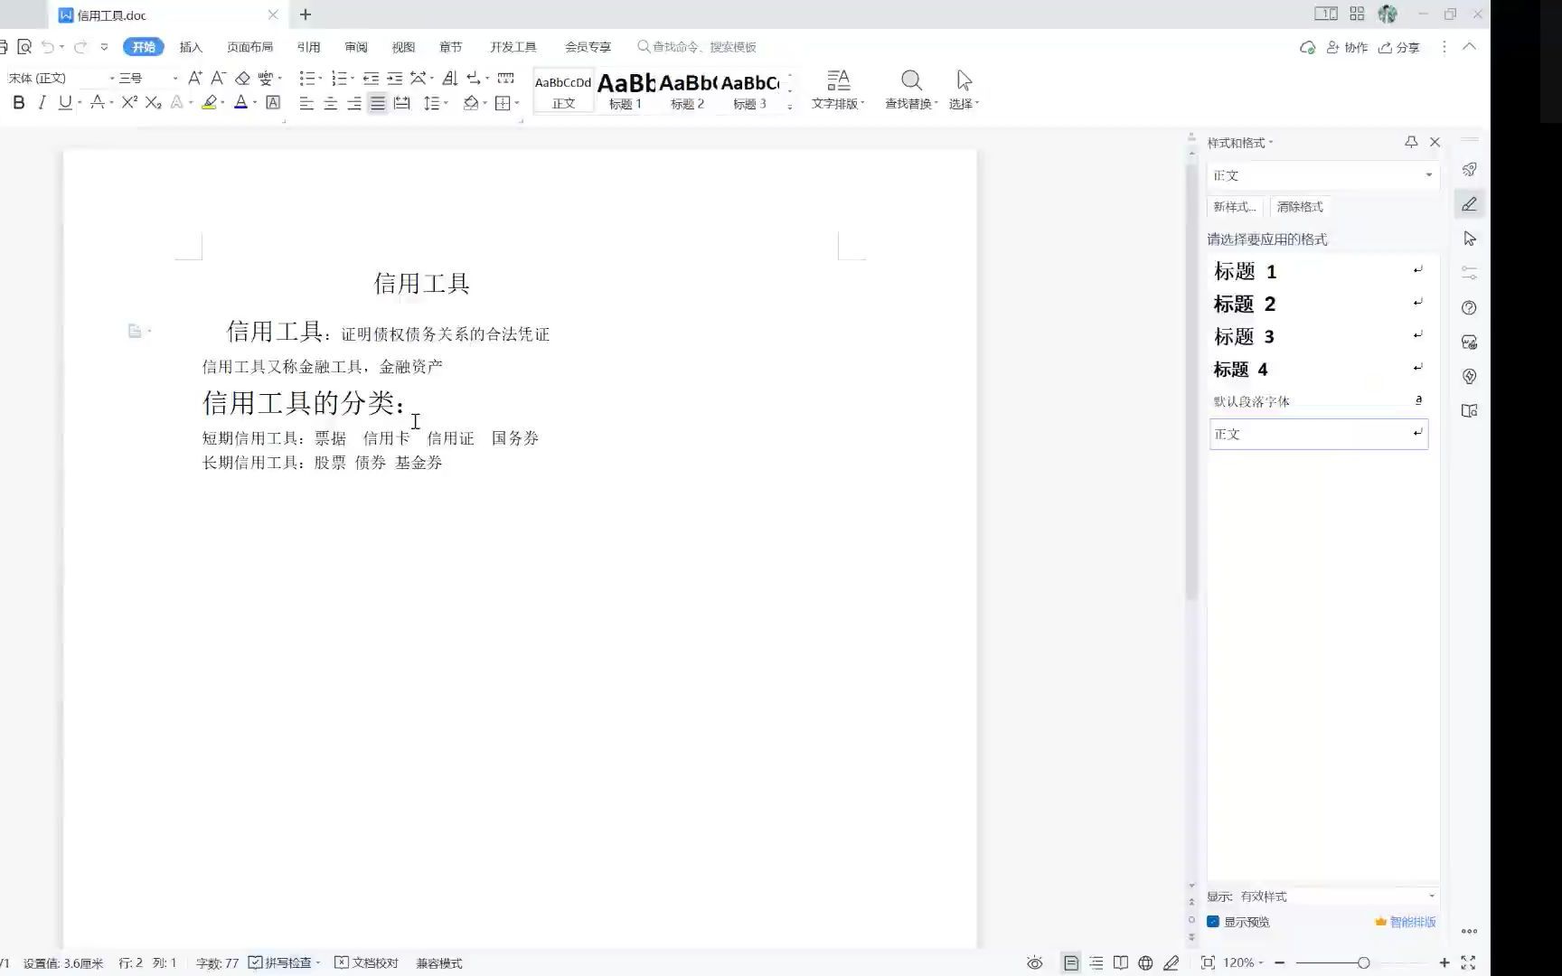The height and width of the screenshot is (976, 1562).
Task: Switch to outline view in status bar
Action: (x=1096, y=963)
